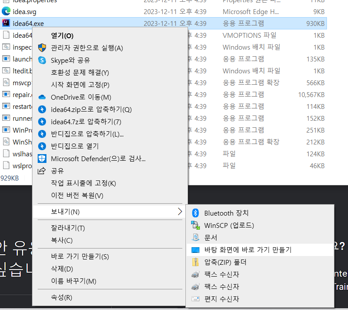
Task: Select 작업 표시줄에 고정(K)
Action: point(83,183)
